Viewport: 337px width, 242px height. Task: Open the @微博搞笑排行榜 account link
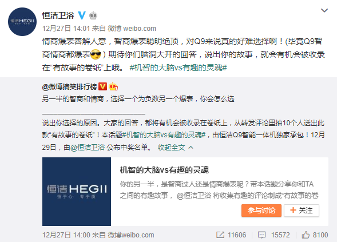(69, 87)
